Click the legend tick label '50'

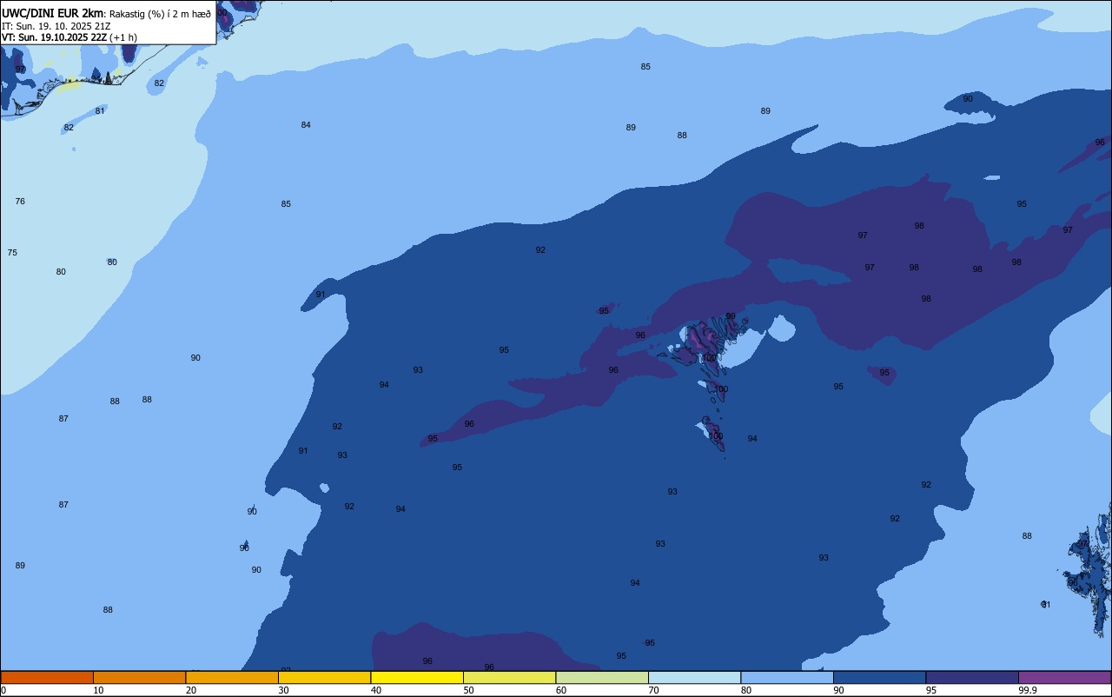click(468, 690)
